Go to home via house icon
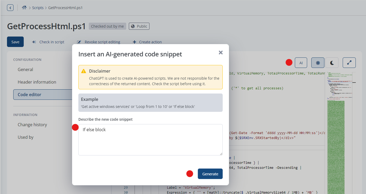This screenshot has width=366, height=194. pos(24,8)
